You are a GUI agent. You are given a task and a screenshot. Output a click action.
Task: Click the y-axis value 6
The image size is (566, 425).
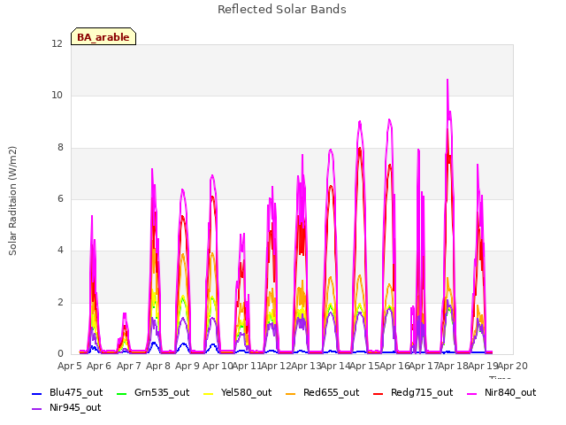[x=60, y=198]
